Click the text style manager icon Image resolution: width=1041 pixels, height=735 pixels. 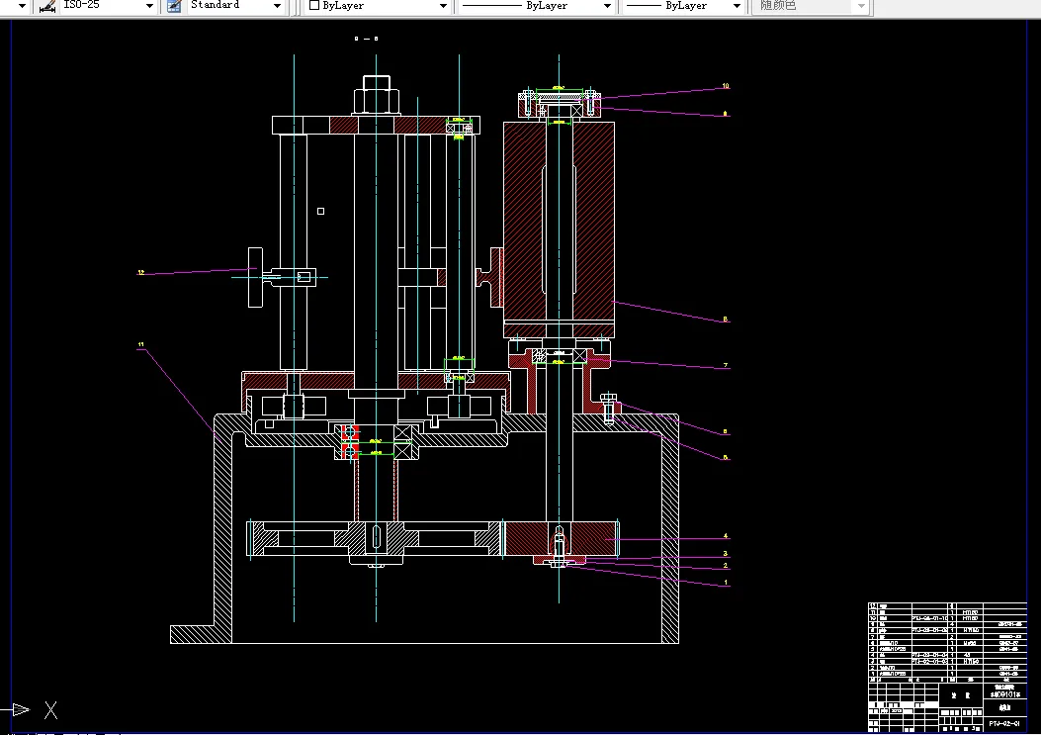(174, 6)
